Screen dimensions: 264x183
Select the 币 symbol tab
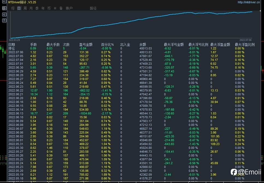click(x=49, y=8)
